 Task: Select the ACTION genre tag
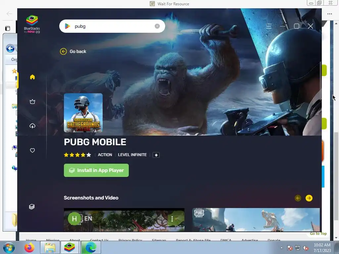tap(105, 155)
